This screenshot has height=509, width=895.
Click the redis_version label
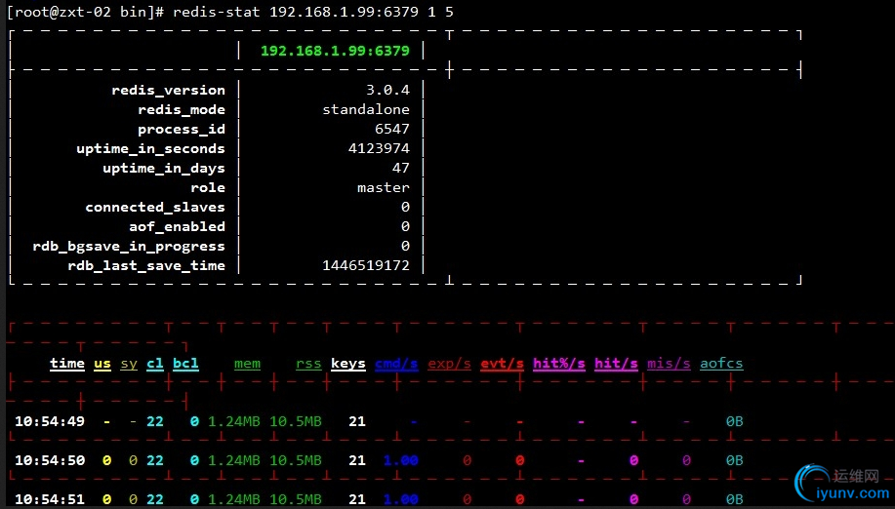point(169,90)
